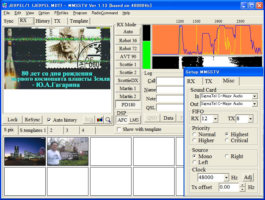265x200 pixels.
Task: Click the MMSSTV title bar app icon
Action: pyautogui.click(x=5, y=5)
